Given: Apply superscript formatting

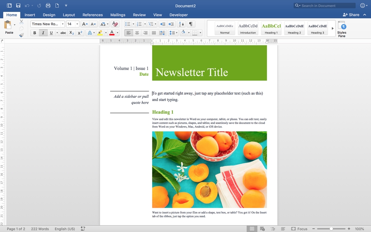Looking at the screenshot, I should click(80, 32).
